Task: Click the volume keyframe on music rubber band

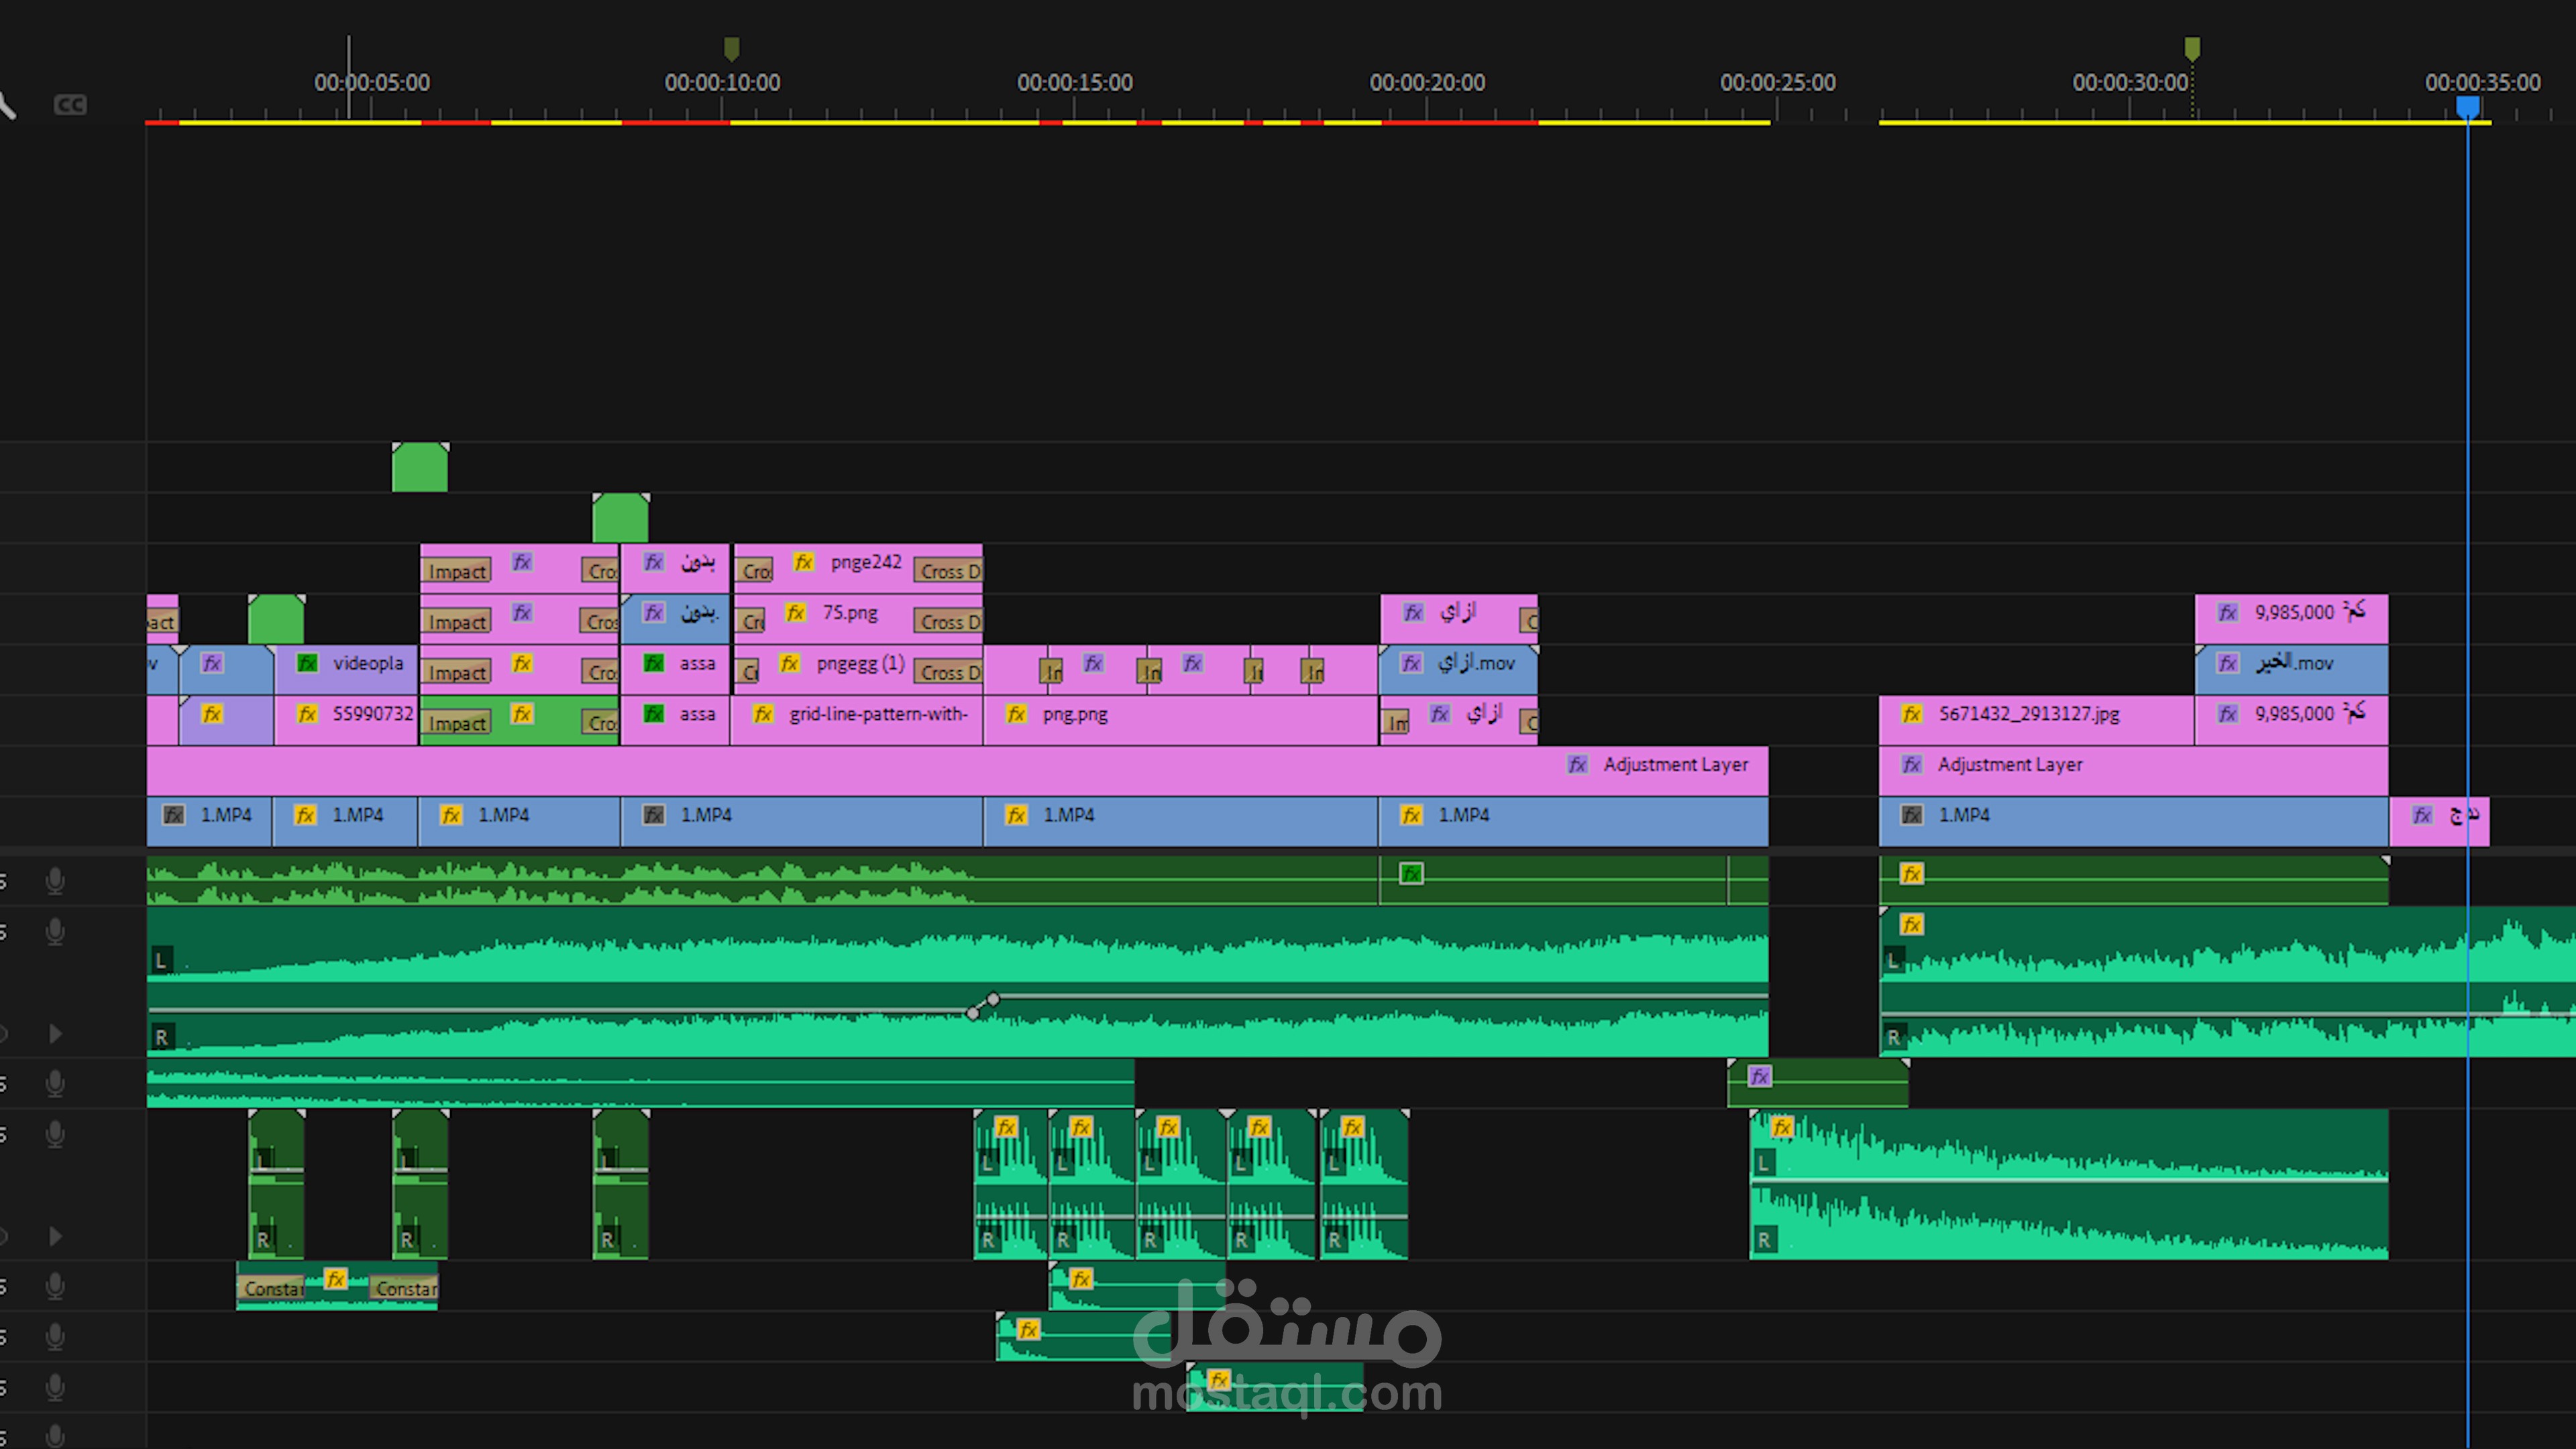Action: click(993, 999)
